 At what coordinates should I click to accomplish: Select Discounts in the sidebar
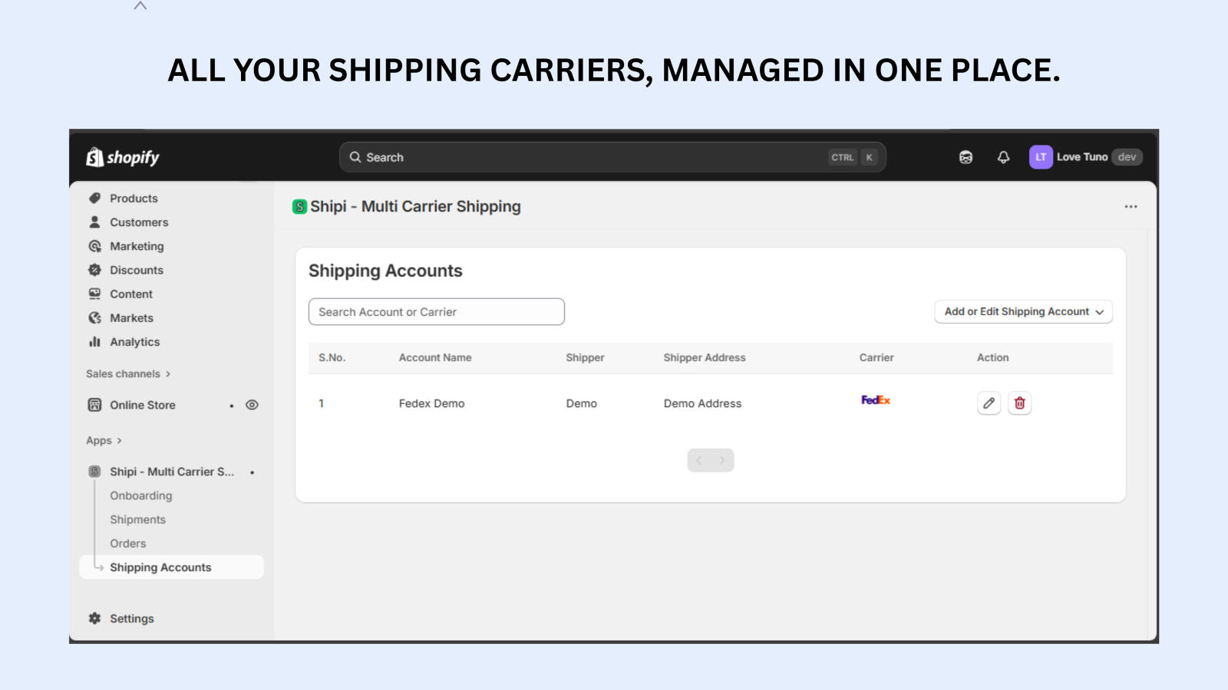click(x=137, y=270)
